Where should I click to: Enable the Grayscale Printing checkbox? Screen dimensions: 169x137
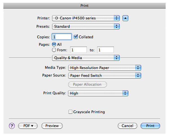tap(70, 112)
